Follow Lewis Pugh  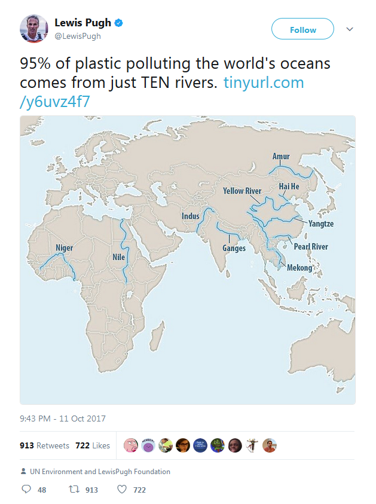[302, 29]
